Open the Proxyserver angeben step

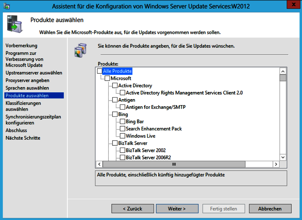click(x=27, y=80)
